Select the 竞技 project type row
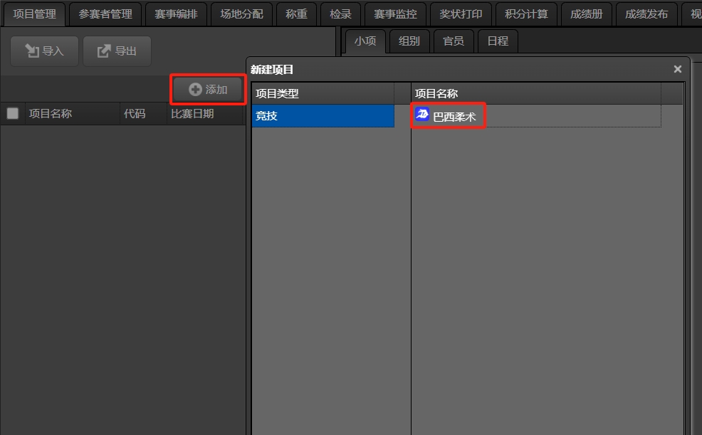 323,116
